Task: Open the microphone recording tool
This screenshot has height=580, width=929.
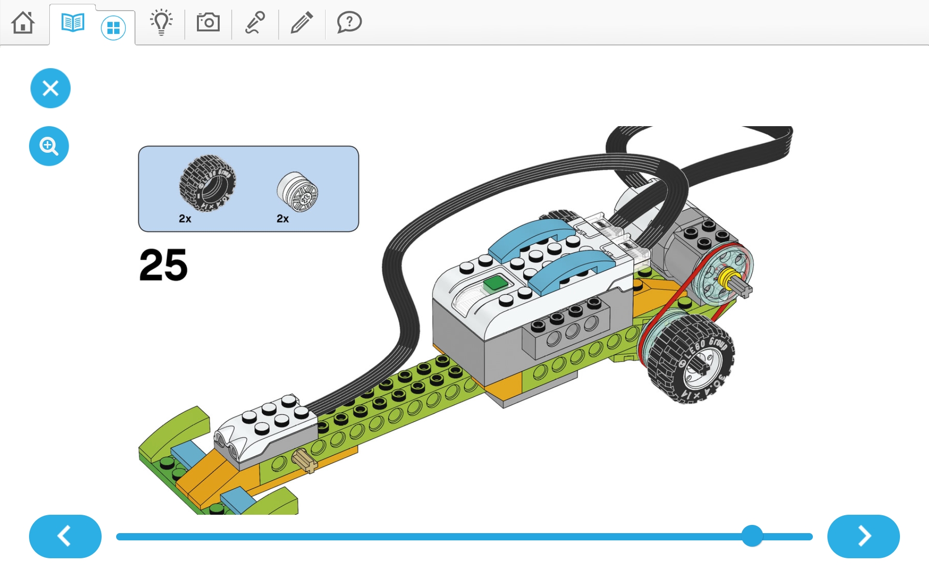Action: coord(255,22)
